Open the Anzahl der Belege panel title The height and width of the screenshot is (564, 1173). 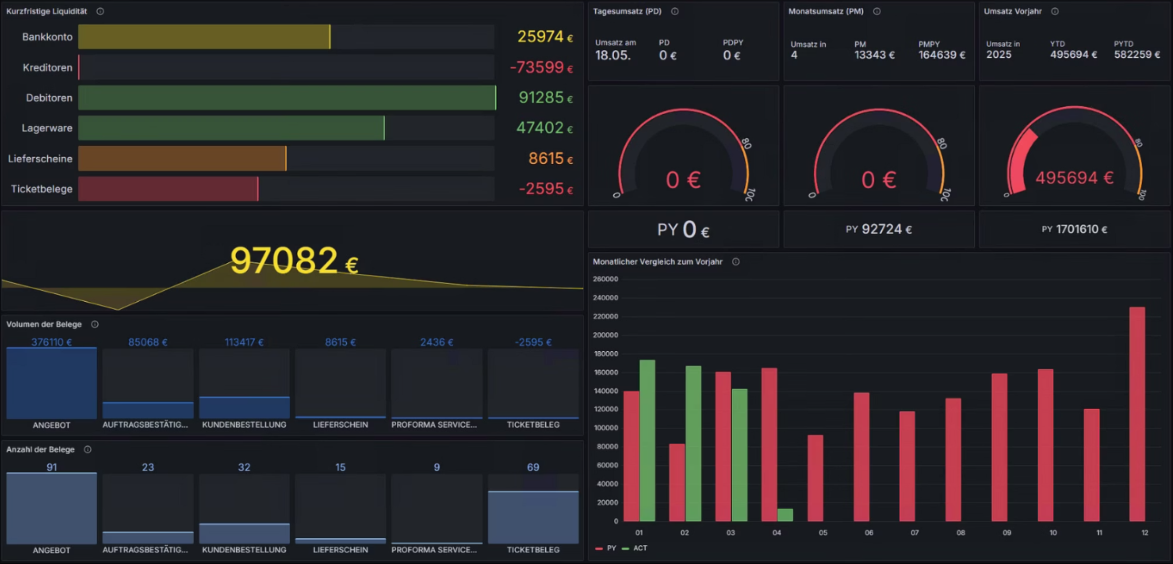40,449
